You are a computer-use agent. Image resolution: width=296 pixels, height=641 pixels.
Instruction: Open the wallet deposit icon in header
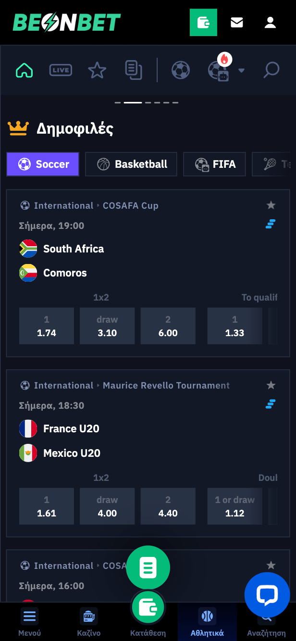click(203, 22)
